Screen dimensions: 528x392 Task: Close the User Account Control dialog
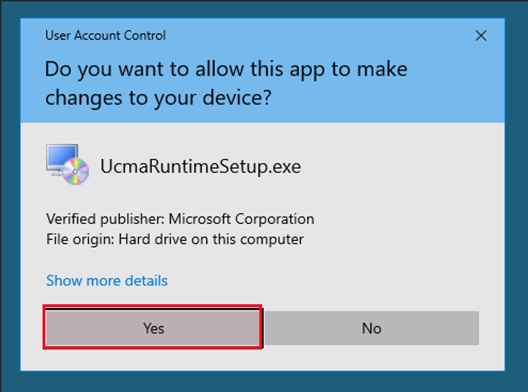481,35
